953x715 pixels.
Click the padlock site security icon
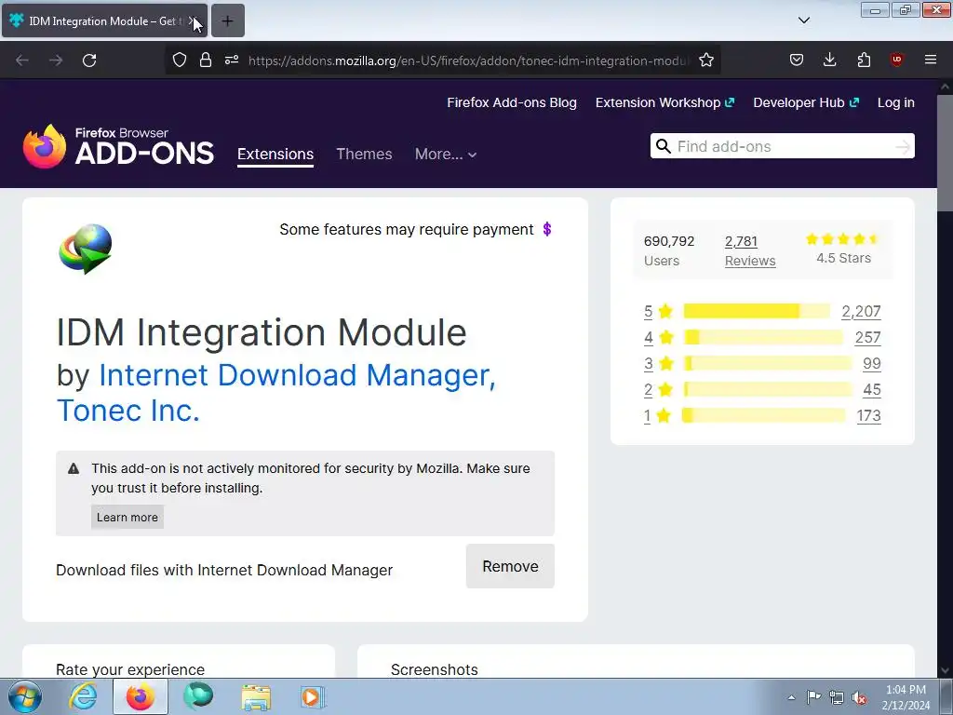206,60
